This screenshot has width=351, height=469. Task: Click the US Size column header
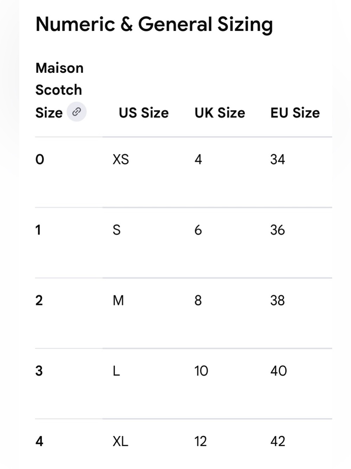click(144, 113)
